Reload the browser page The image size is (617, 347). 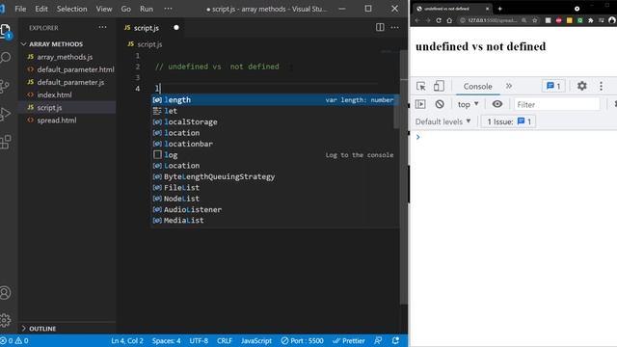tap(439, 20)
